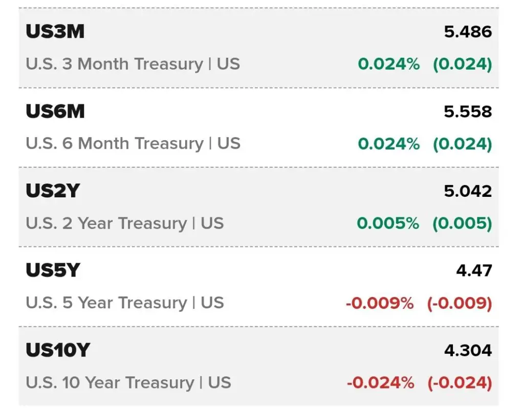The height and width of the screenshot is (408, 524).
Task: Click the 5.042 yield value
Action: coord(468,191)
